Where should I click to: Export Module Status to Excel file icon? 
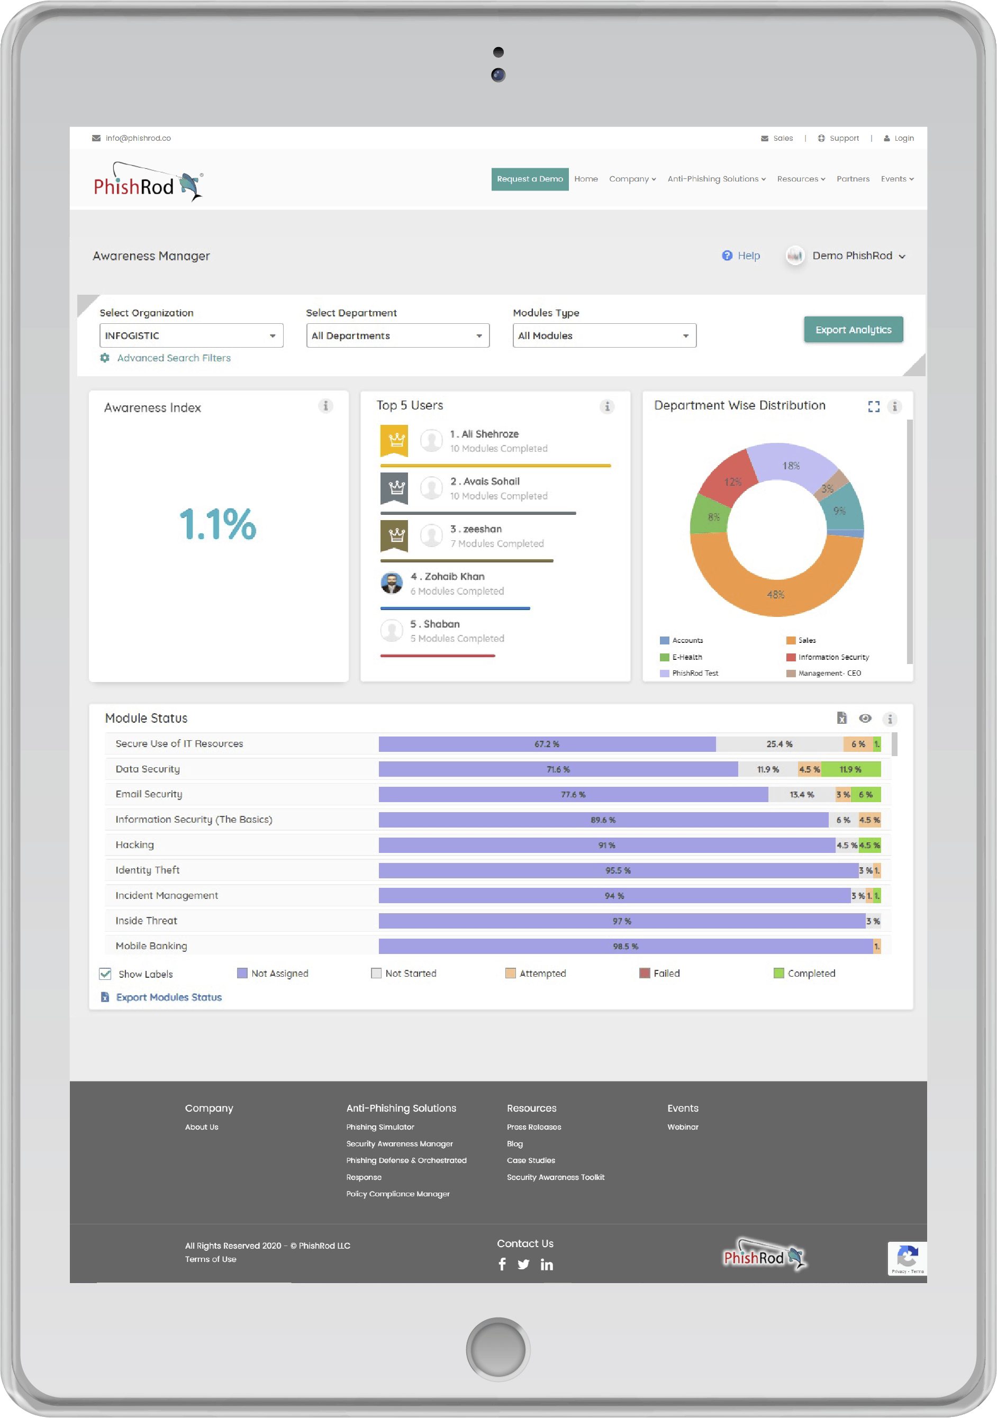(x=842, y=717)
